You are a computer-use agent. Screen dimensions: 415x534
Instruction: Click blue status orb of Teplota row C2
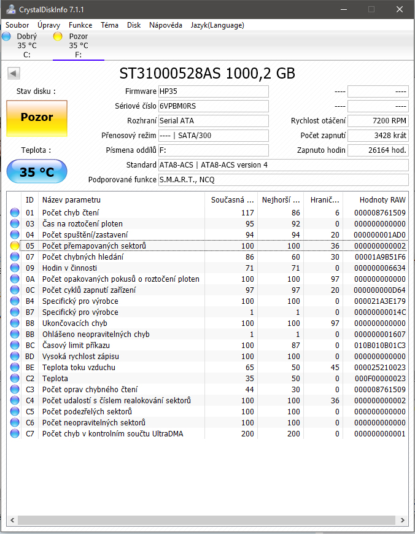(15, 379)
